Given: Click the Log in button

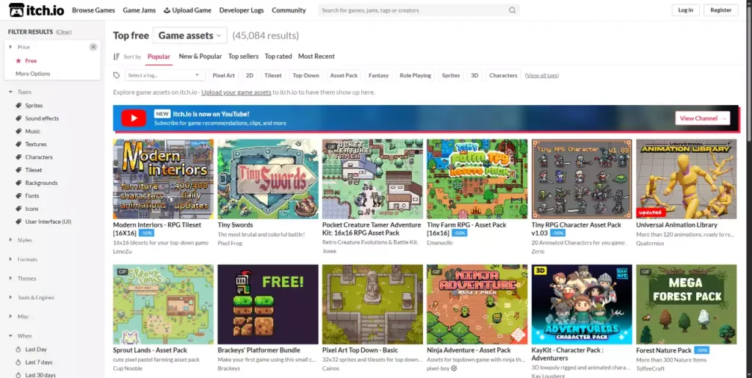Looking at the screenshot, I should 685,10.
